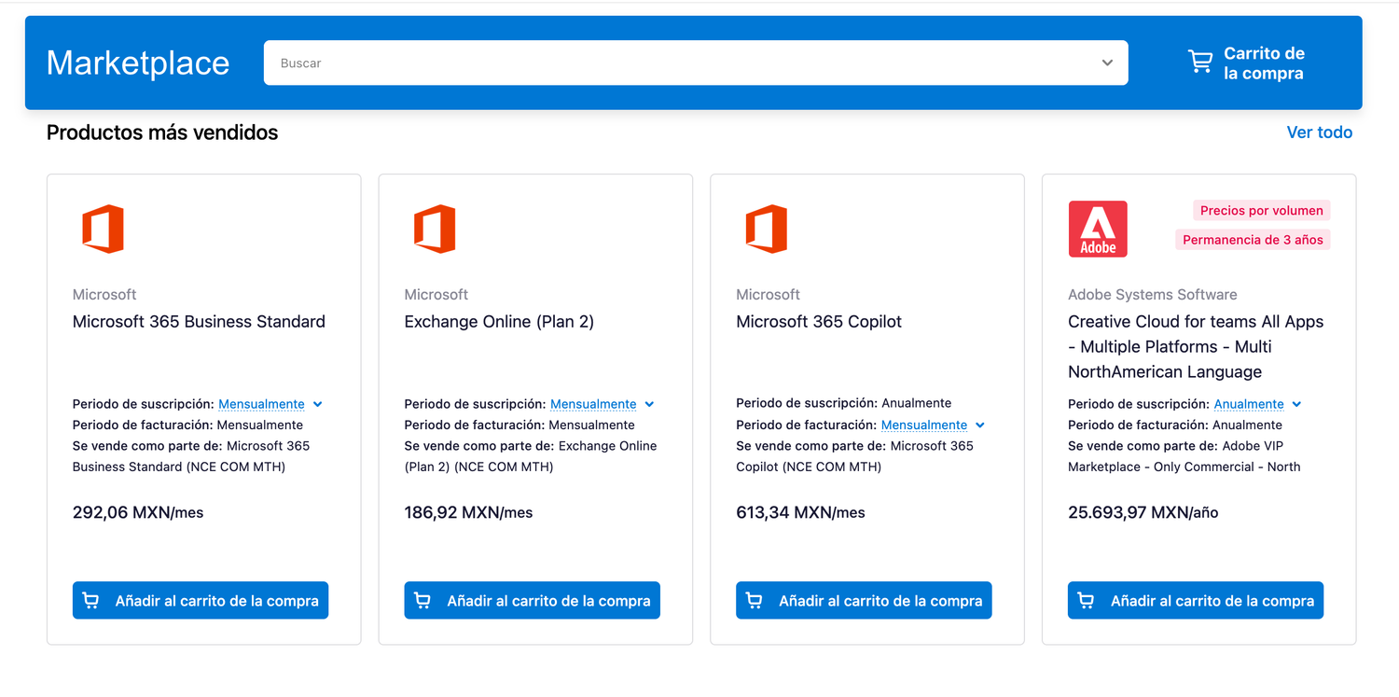Add Exchange Online (Plan 2) to cart
Image resolution: width=1399 pixels, height=697 pixels.
pos(532,601)
